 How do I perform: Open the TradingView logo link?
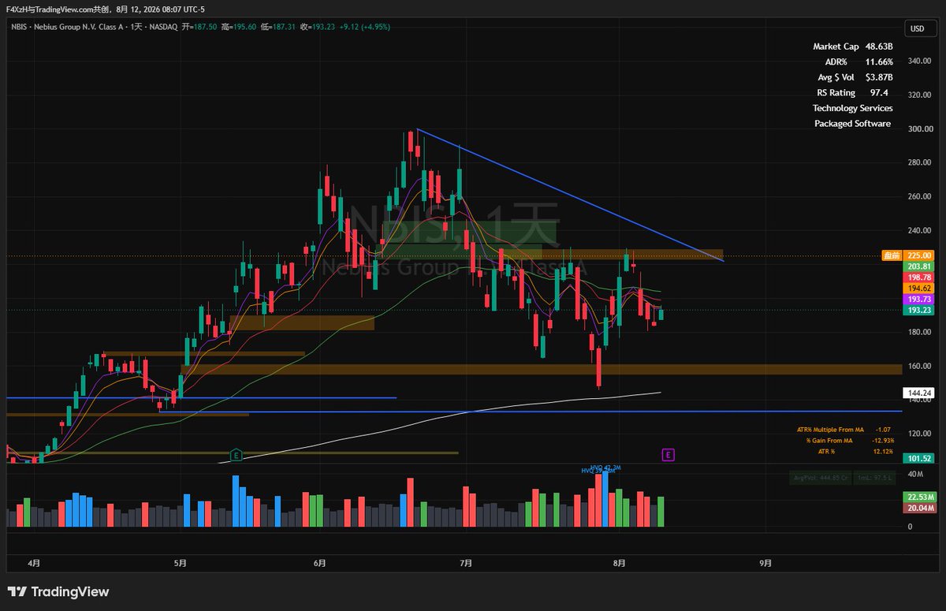tap(58, 592)
